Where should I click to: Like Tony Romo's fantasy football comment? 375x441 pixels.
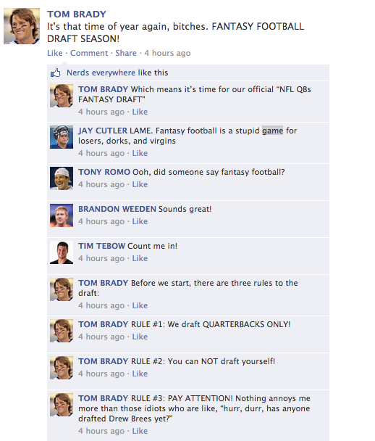pyautogui.click(x=140, y=184)
